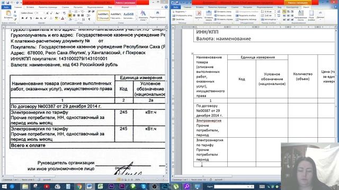339x190 pixels.
Task: Click Bullets list icon in left window
Action: pyautogui.click(x=70, y=12)
